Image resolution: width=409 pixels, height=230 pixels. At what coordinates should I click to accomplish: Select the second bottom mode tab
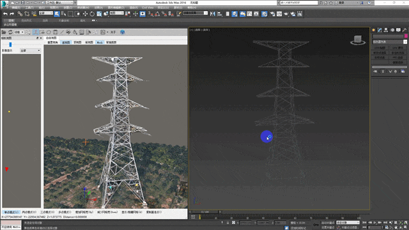click(29, 212)
